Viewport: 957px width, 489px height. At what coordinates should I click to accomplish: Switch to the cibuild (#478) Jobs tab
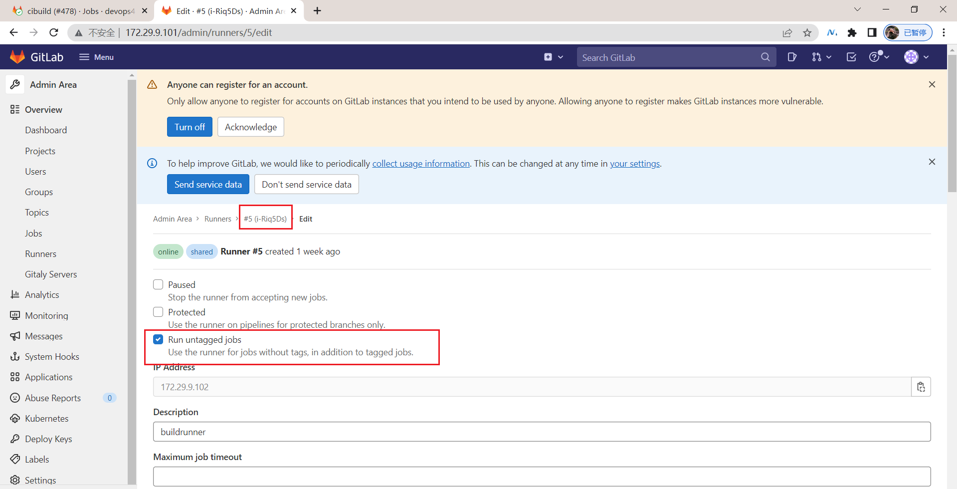80,11
